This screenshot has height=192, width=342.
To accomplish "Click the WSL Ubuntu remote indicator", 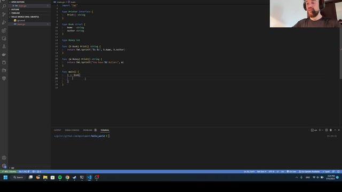I will [x=9, y=172].
